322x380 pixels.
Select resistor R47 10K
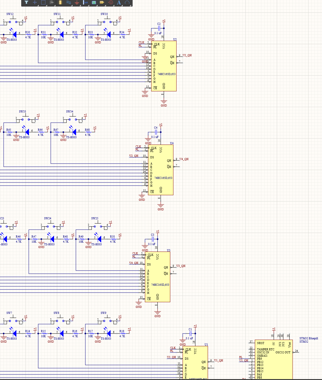click(x=34, y=239)
